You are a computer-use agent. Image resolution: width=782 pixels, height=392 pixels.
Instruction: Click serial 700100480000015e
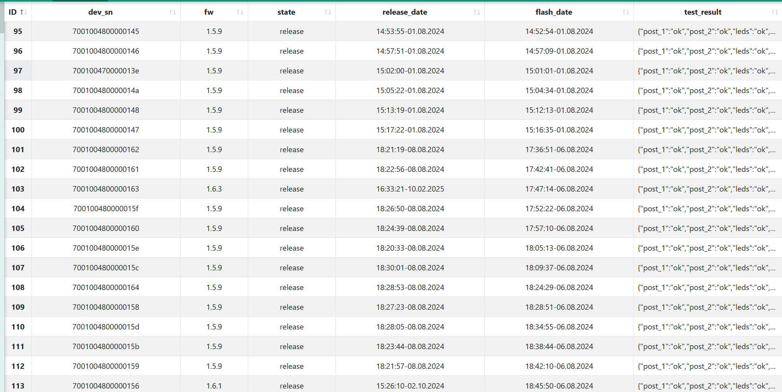(x=106, y=248)
